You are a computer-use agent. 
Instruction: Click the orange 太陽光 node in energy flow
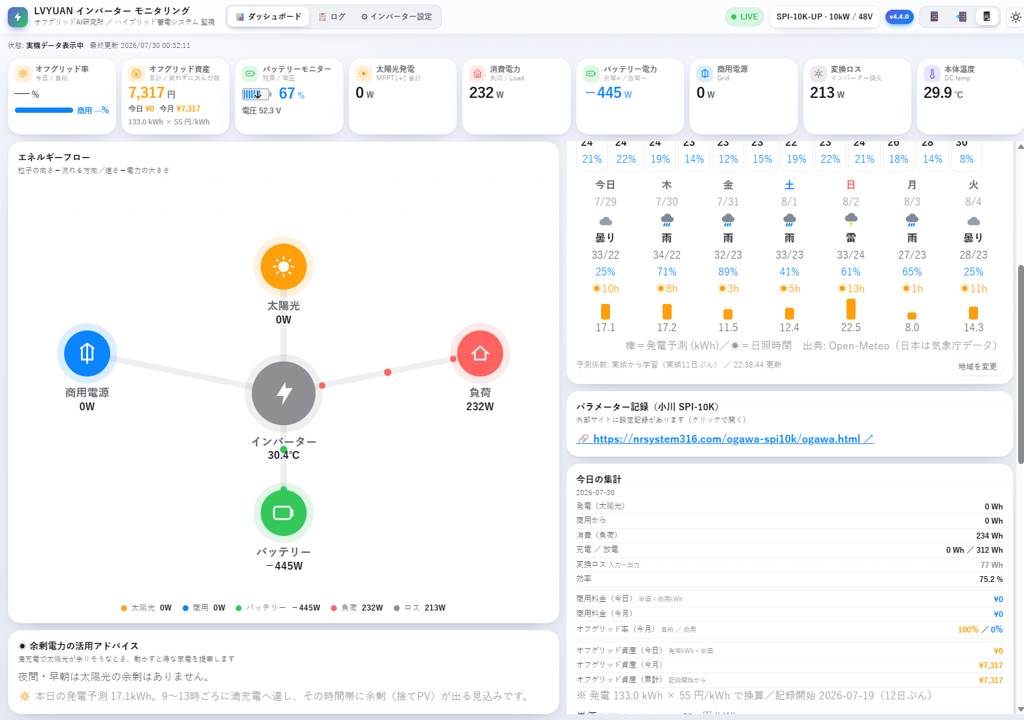284,266
